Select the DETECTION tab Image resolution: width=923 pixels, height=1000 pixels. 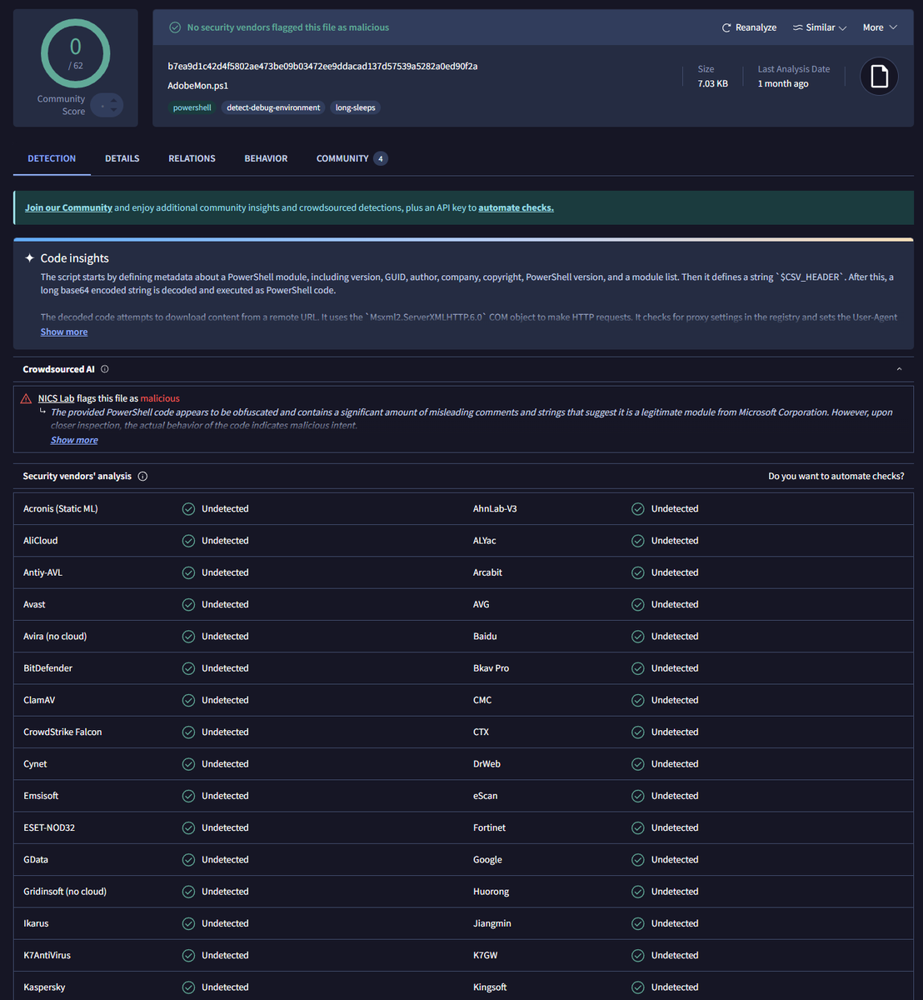pyautogui.click(x=52, y=158)
